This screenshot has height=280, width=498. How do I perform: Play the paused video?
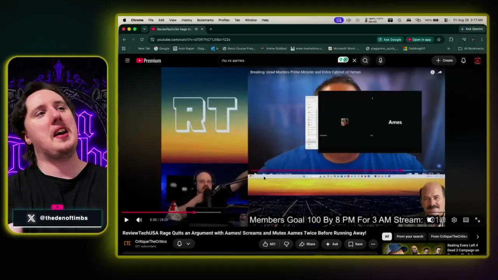coord(126,220)
